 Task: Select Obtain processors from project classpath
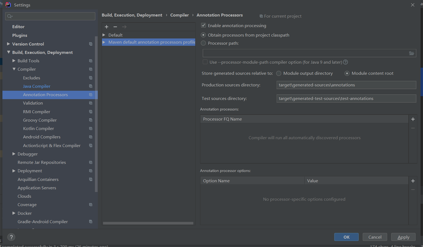click(x=203, y=35)
